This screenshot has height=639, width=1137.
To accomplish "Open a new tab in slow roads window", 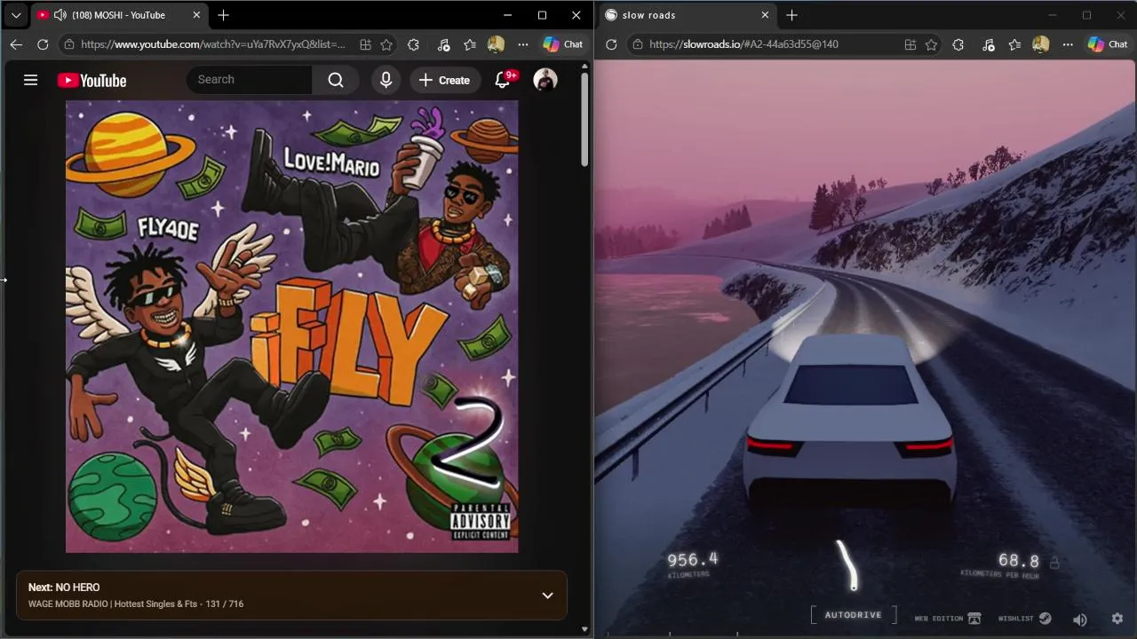I will tap(792, 15).
